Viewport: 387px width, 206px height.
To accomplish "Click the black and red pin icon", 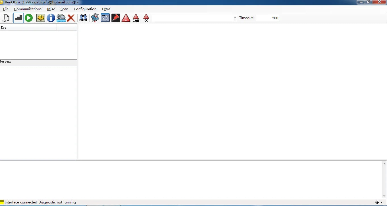I will (x=116, y=18).
